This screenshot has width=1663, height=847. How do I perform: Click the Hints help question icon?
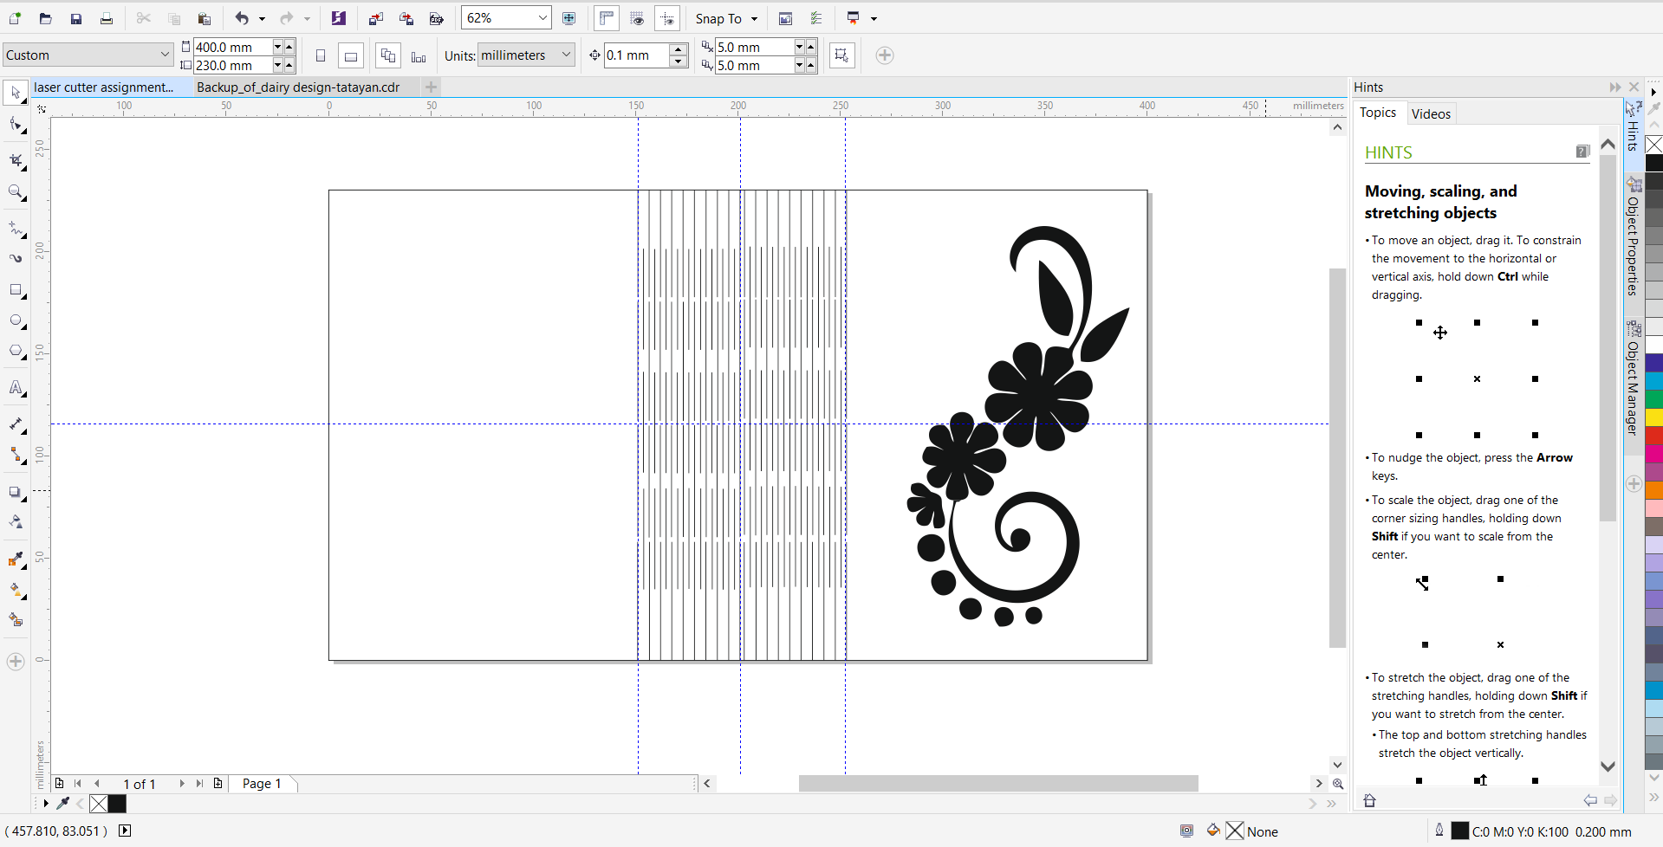pyautogui.click(x=1582, y=152)
